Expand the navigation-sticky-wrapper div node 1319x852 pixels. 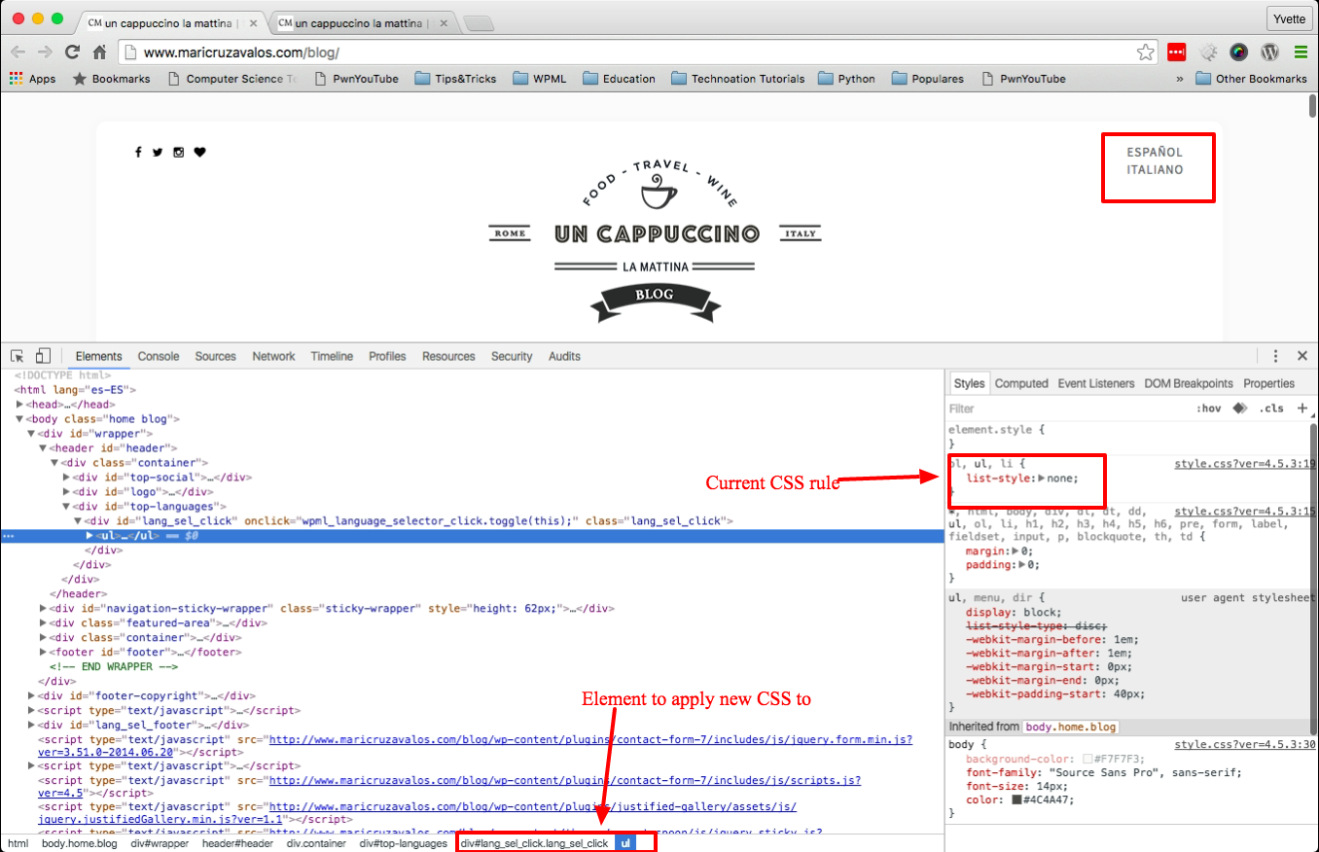(x=43, y=609)
